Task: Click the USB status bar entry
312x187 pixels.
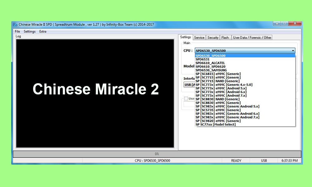Action: tap(264, 161)
